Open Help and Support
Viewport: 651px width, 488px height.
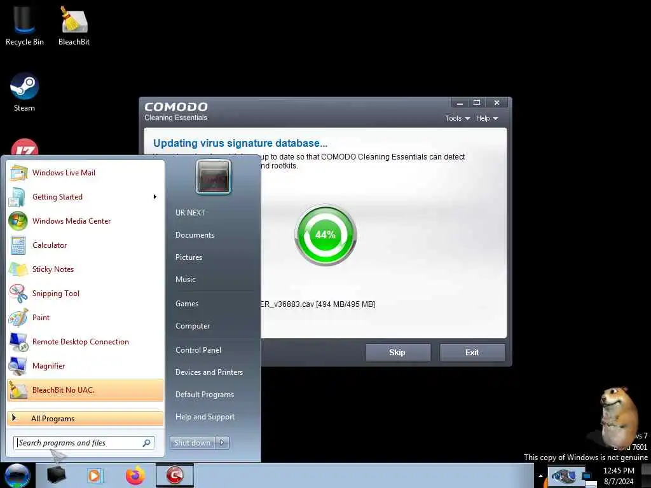point(205,417)
